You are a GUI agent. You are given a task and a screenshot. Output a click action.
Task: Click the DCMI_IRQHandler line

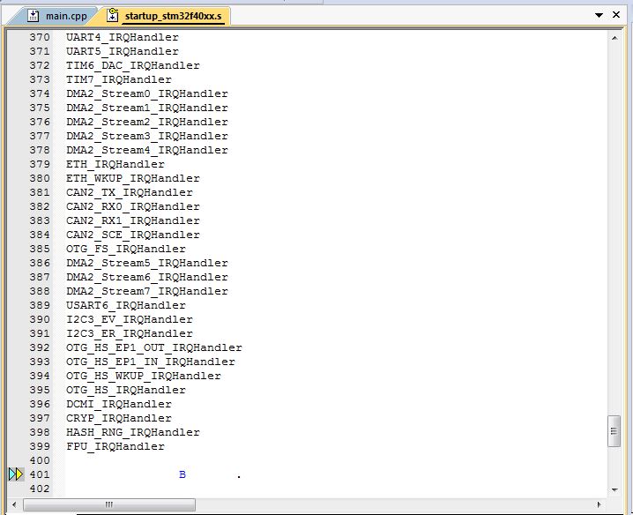[x=119, y=404]
